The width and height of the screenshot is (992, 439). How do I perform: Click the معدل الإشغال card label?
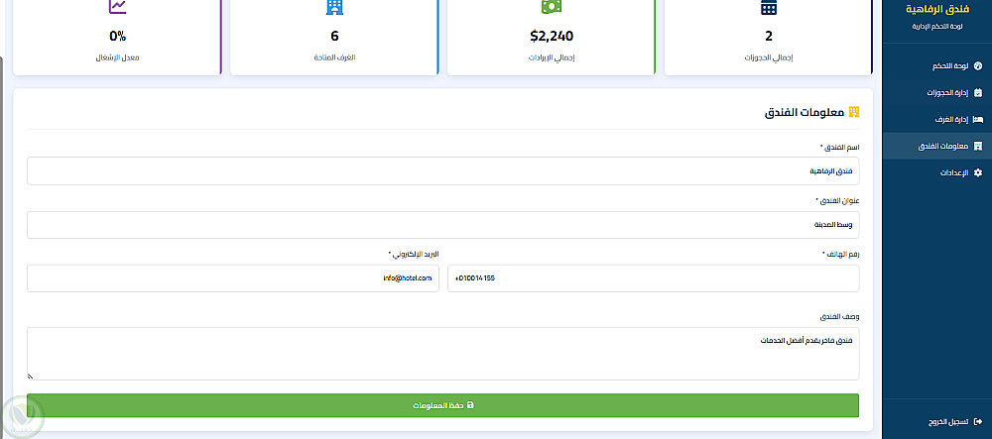coord(117,57)
